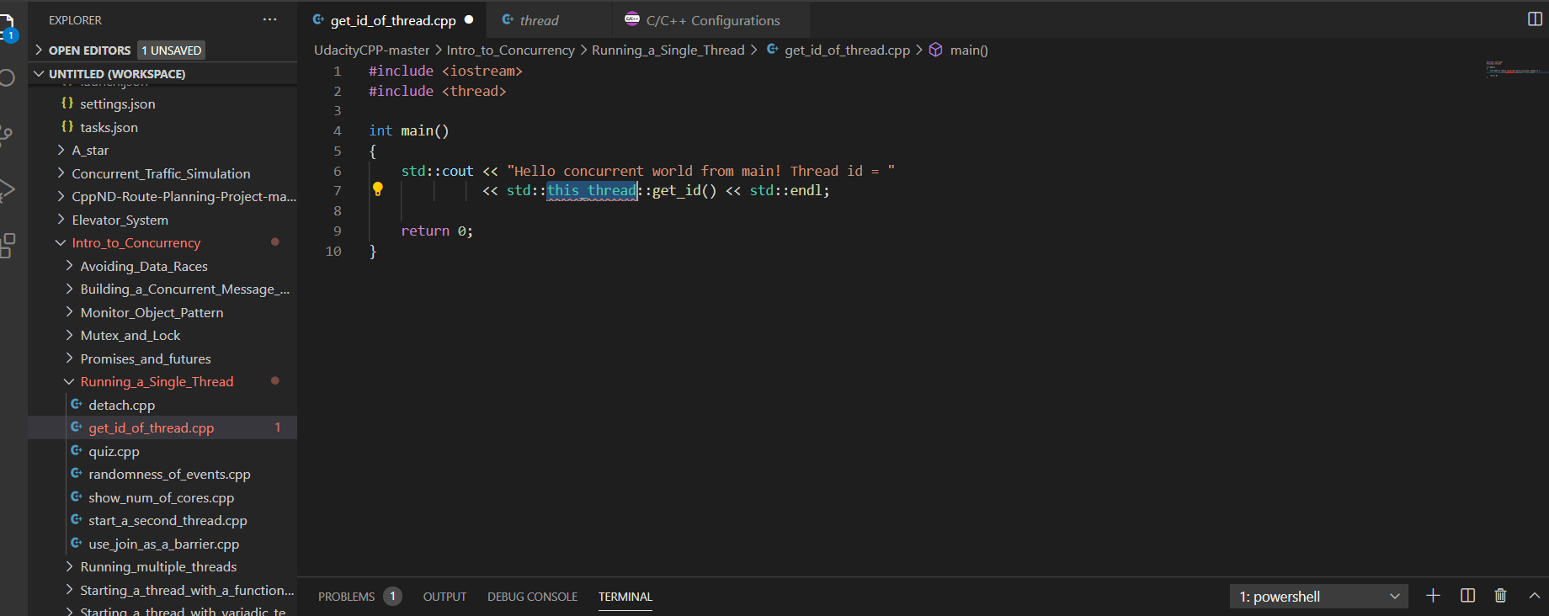
Task: Select the powershell terminal dropdown
Action: [x=1318, y=597]
